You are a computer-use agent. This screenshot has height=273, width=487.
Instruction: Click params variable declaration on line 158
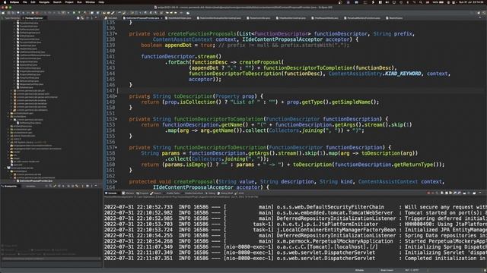tap(170, 153)
